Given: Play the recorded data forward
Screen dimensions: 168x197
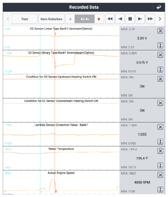Looking at the screenshot, I should (x=140, y=19).
